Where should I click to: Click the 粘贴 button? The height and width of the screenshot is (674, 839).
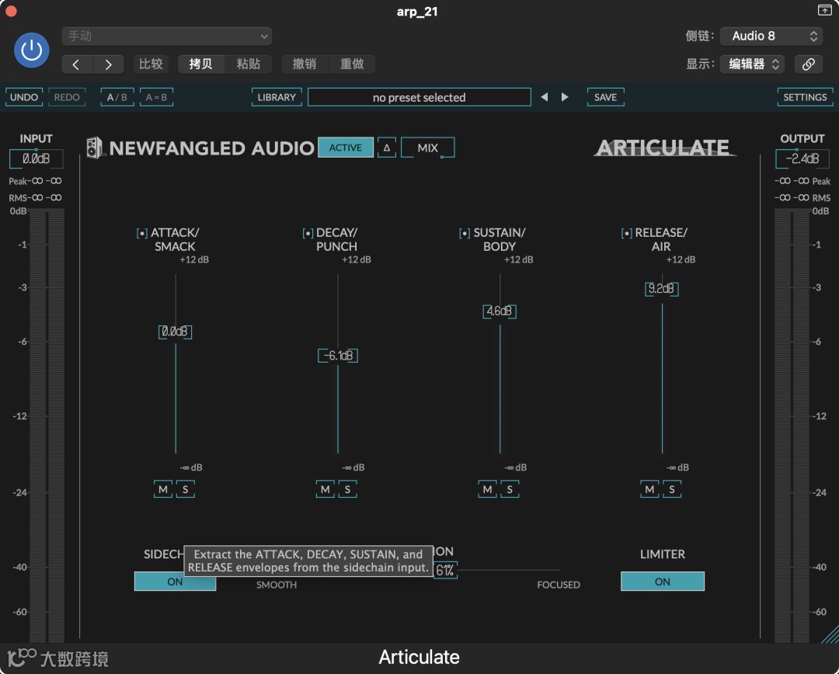point(249,64)
